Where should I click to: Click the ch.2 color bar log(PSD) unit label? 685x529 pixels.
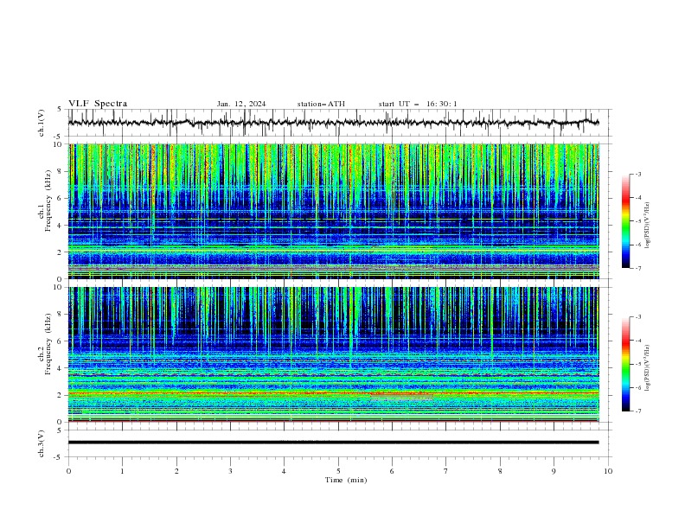click(648, 368)
